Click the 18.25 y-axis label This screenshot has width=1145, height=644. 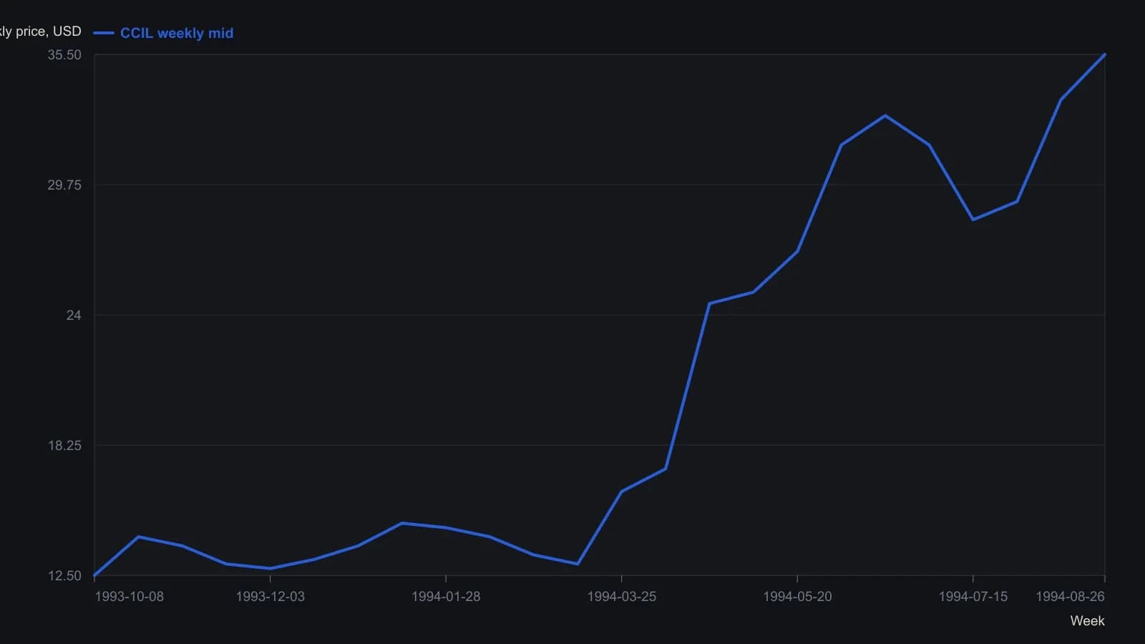click(x=64, y=446)
